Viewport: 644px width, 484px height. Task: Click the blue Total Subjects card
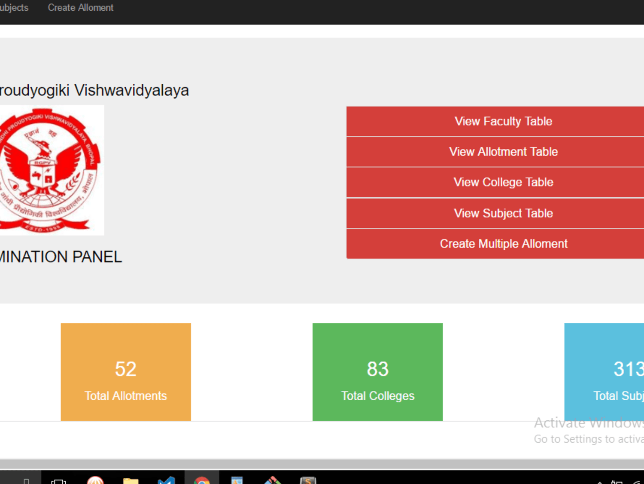click(604, 372)
